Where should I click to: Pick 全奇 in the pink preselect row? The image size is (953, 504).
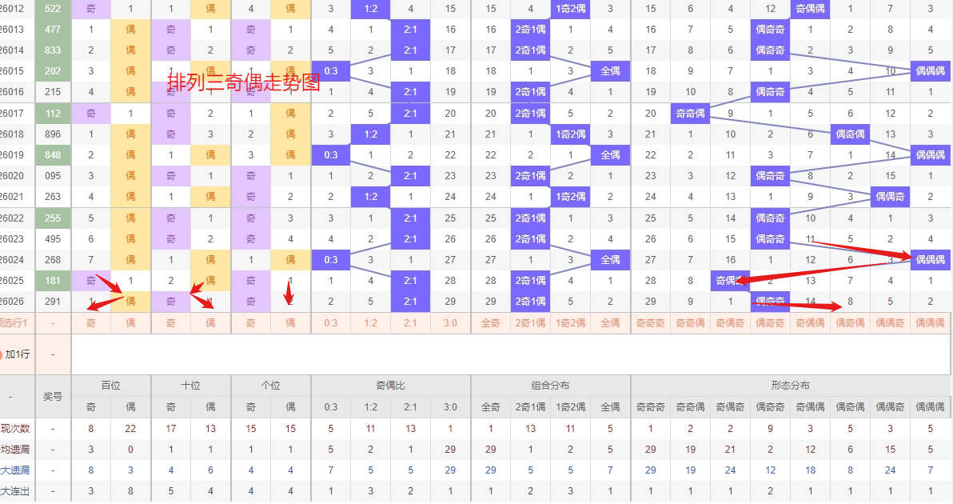pos(490,323)
